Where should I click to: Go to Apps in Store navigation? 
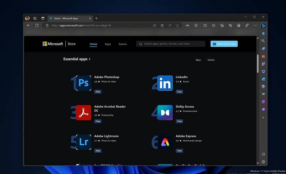[x=108, y=44]
